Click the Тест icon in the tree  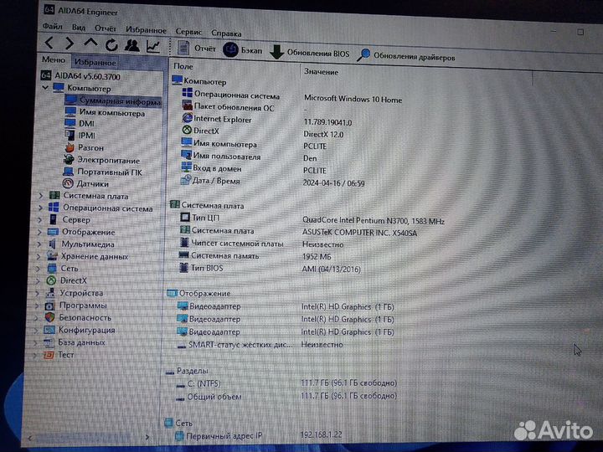49,354
